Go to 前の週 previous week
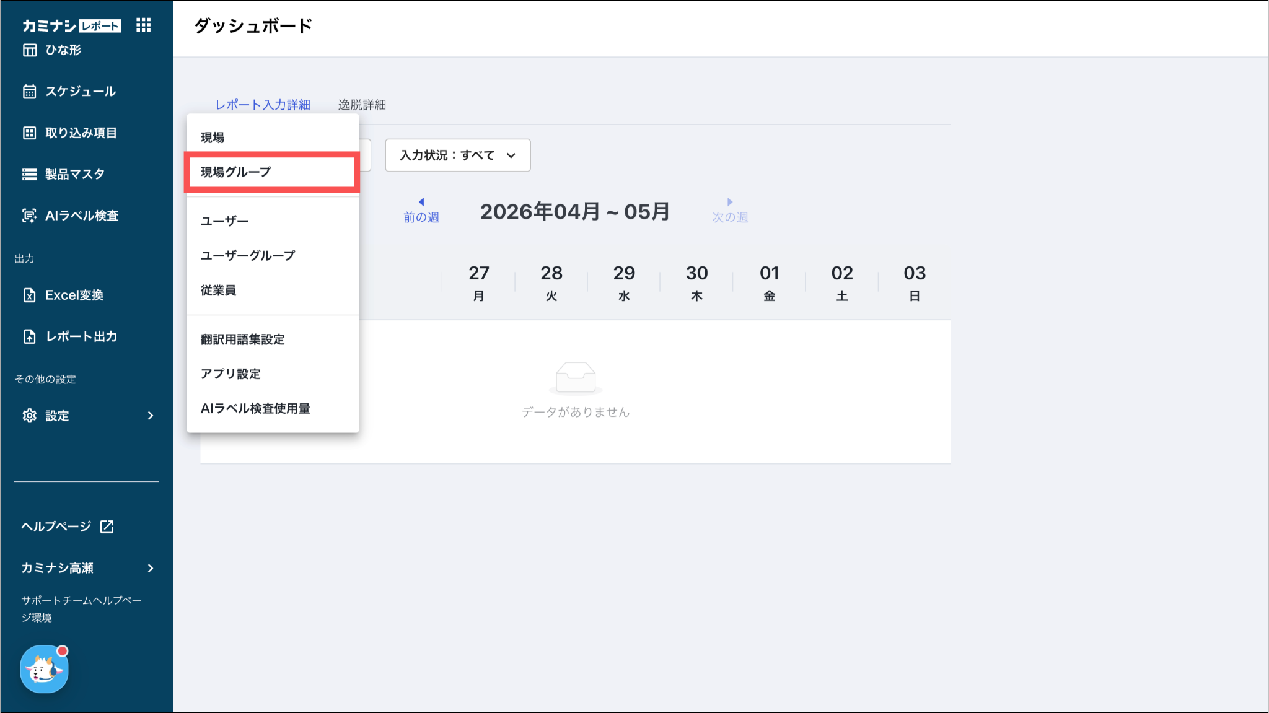This screenshot has width=1269, height=713. tap(421, 211)
